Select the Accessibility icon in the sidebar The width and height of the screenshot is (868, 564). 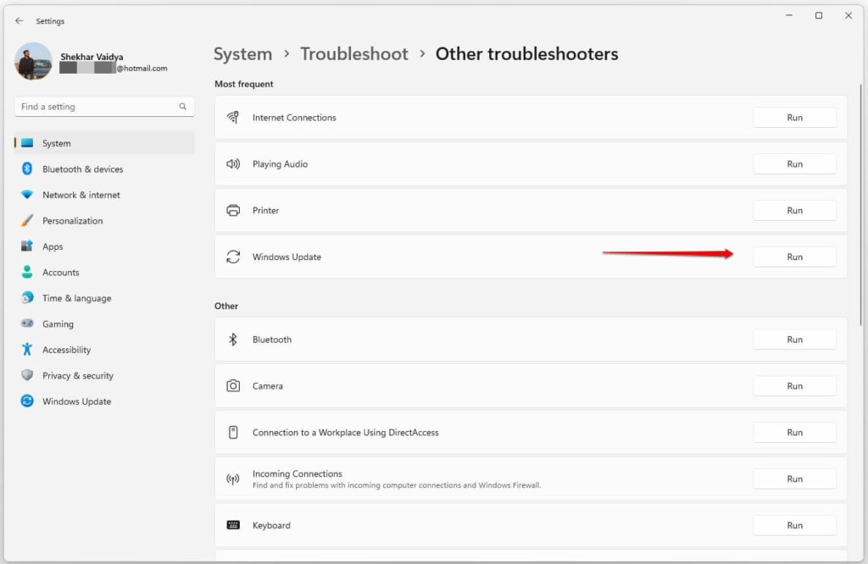[28, 349]
